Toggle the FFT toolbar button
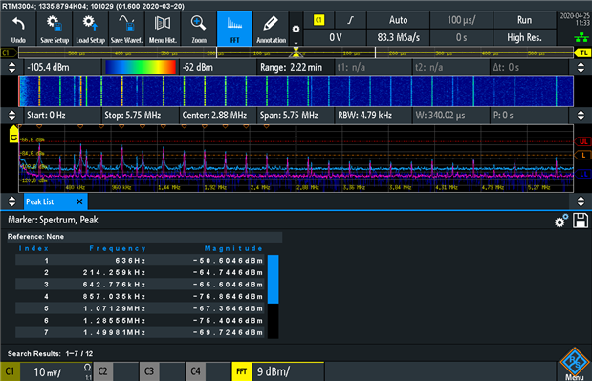 click(x=234, y=29)
